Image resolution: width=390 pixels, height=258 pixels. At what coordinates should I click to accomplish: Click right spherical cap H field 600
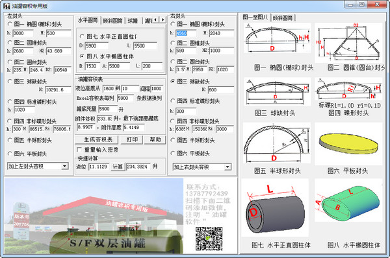pyautogui.click(x=220, y=89)
